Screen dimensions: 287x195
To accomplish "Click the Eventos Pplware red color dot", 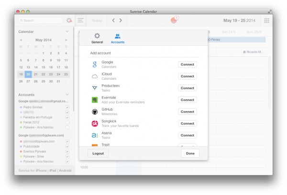I will pyautogui.click(x=21, y=152).
